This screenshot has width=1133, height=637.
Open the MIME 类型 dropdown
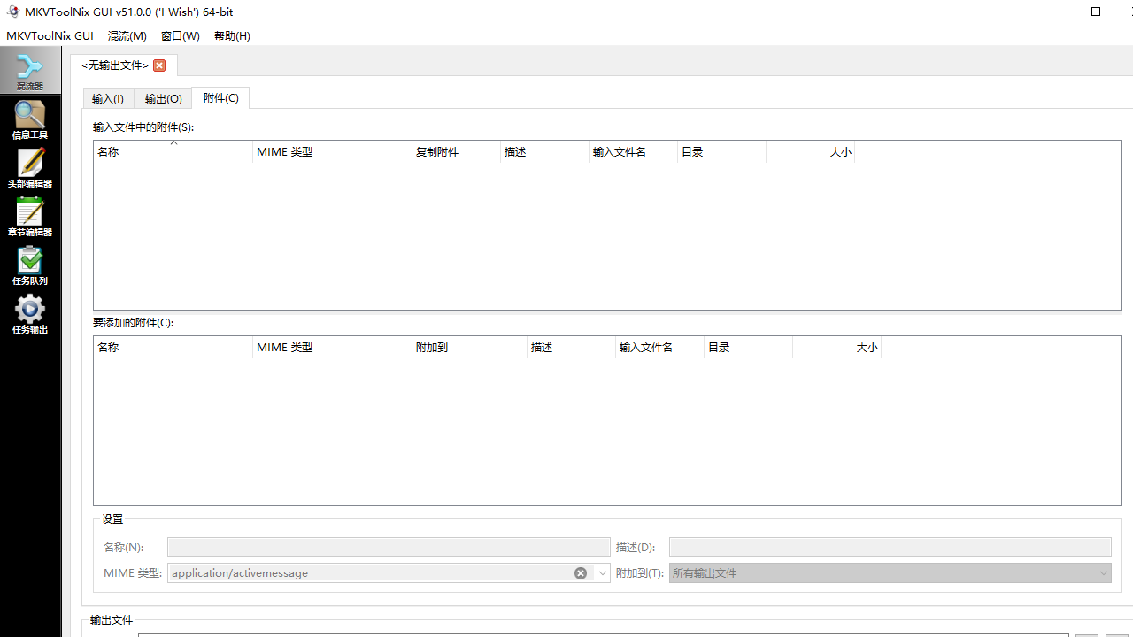pos(602,572)
